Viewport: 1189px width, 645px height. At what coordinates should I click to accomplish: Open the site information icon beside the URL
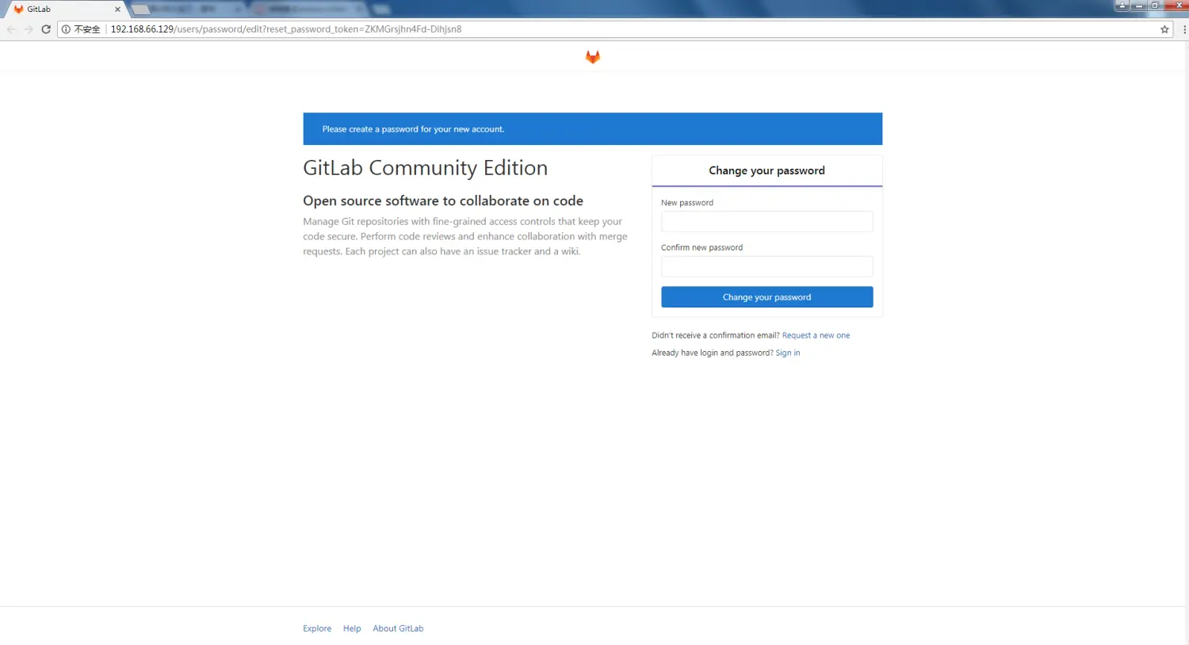(67, 29)
